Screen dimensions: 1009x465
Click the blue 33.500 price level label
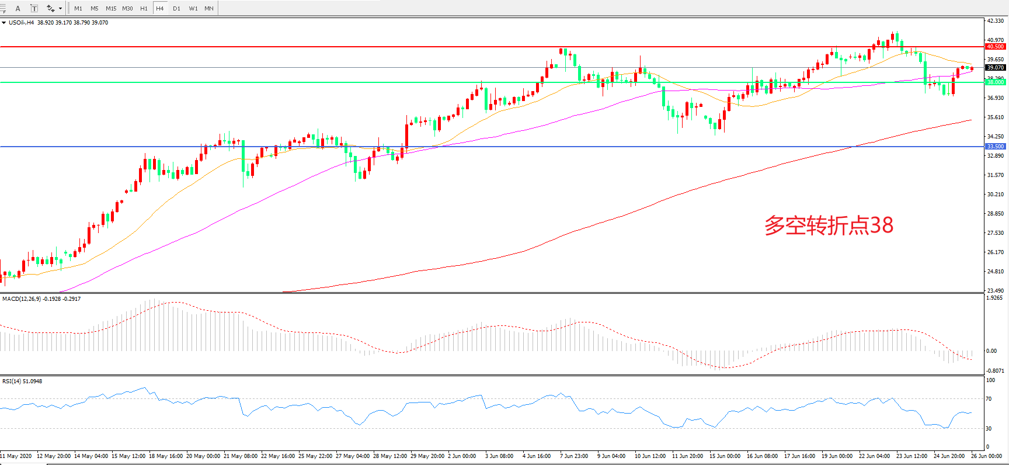tap(995, 147)
